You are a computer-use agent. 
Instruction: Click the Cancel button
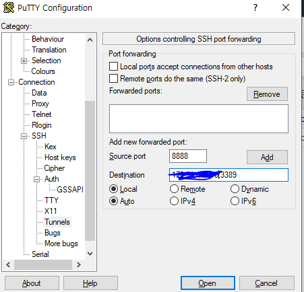coord(267,283)
